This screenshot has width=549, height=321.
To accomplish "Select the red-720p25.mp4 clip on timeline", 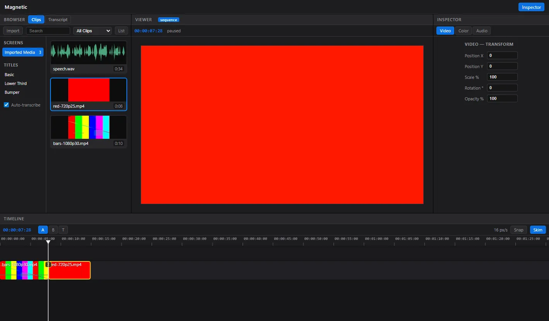I will click(69, 270).
